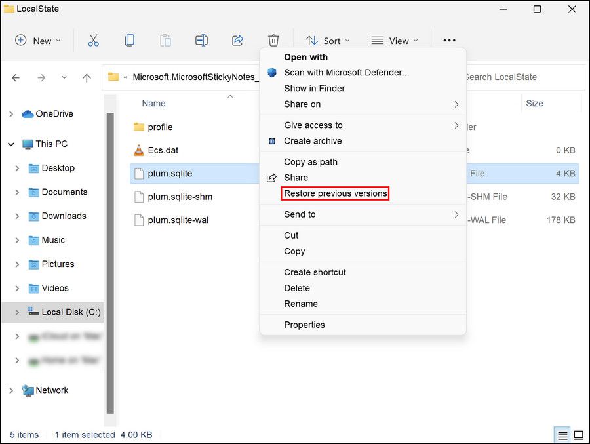Select the plum.sqlite file name

click(x=170, y=174)
